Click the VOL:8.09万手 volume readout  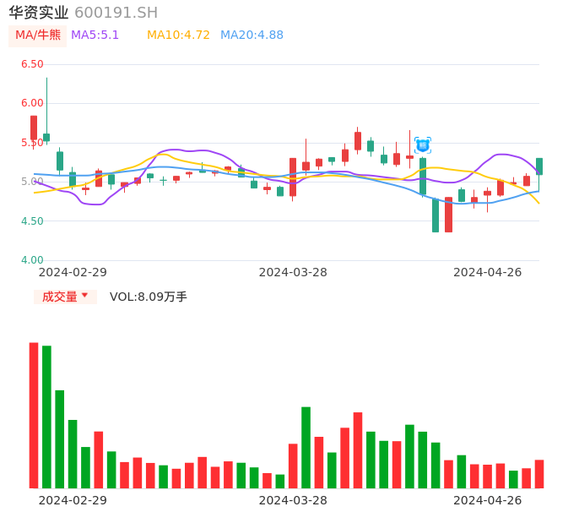click(x=148, y=297)
